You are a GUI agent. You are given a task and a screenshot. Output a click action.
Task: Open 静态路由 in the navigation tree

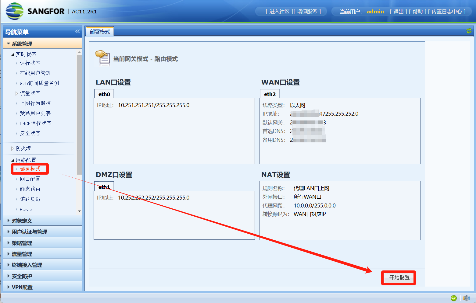point(30,189)
